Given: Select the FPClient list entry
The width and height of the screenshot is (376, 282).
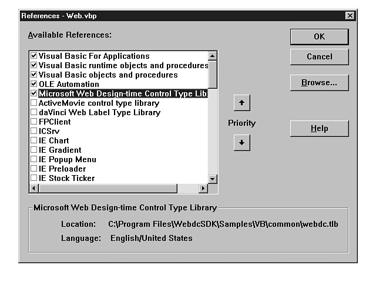Looking at the screenshot, I should coord(55,122).
